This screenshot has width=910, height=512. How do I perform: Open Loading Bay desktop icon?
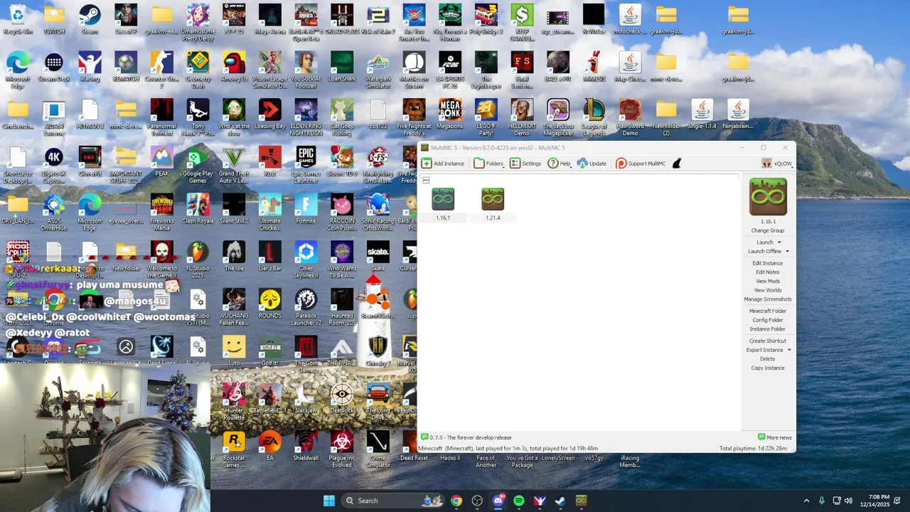pyautogui.click(x=270, y=114)
